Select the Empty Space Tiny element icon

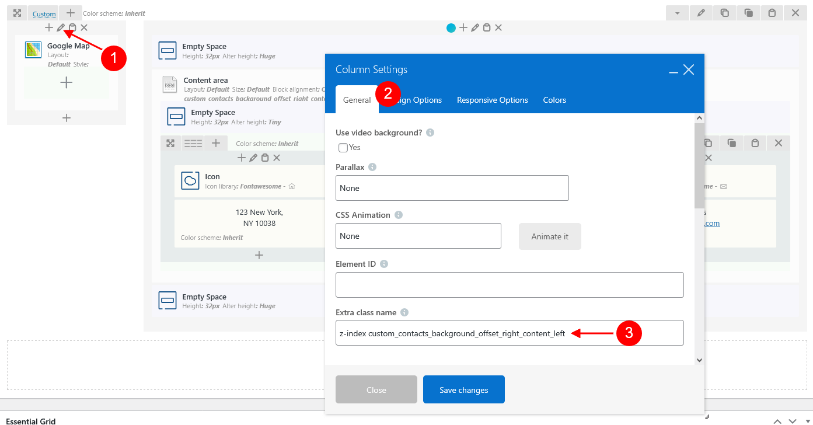tap(176, 117)
